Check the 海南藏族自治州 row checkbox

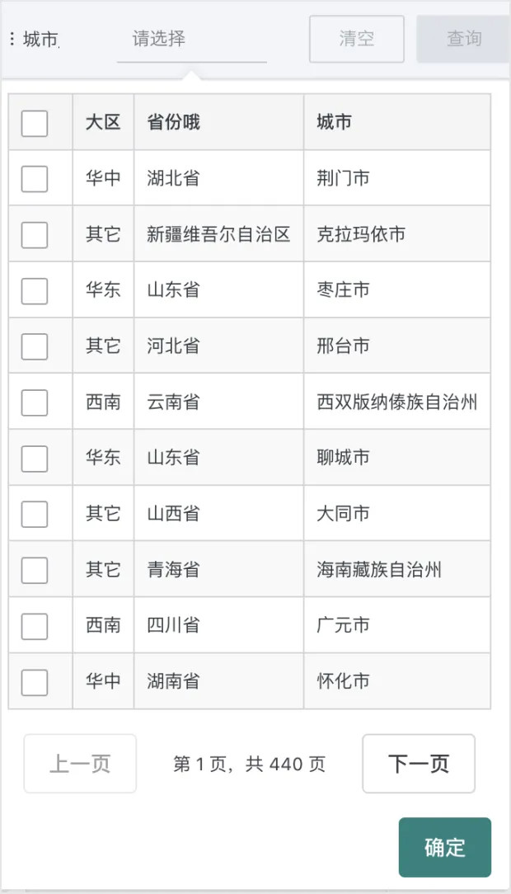coord(35,570)
